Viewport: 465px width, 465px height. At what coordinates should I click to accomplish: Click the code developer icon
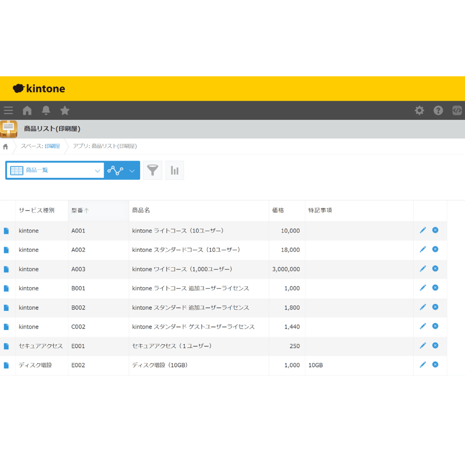point(457,110)
